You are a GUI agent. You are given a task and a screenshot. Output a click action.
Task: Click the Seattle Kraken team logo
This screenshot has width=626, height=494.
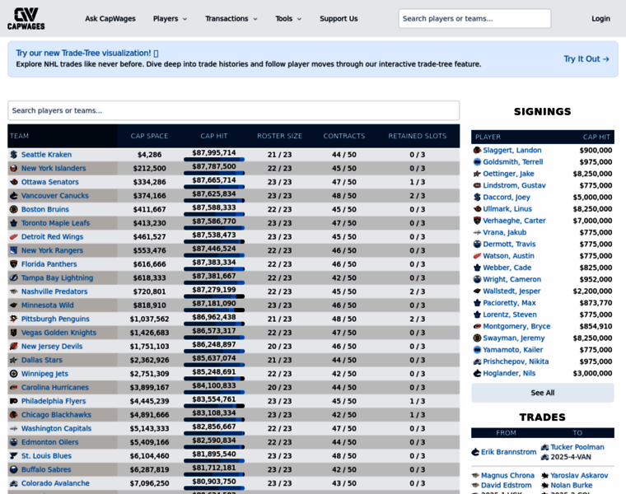tap(13, 155)
